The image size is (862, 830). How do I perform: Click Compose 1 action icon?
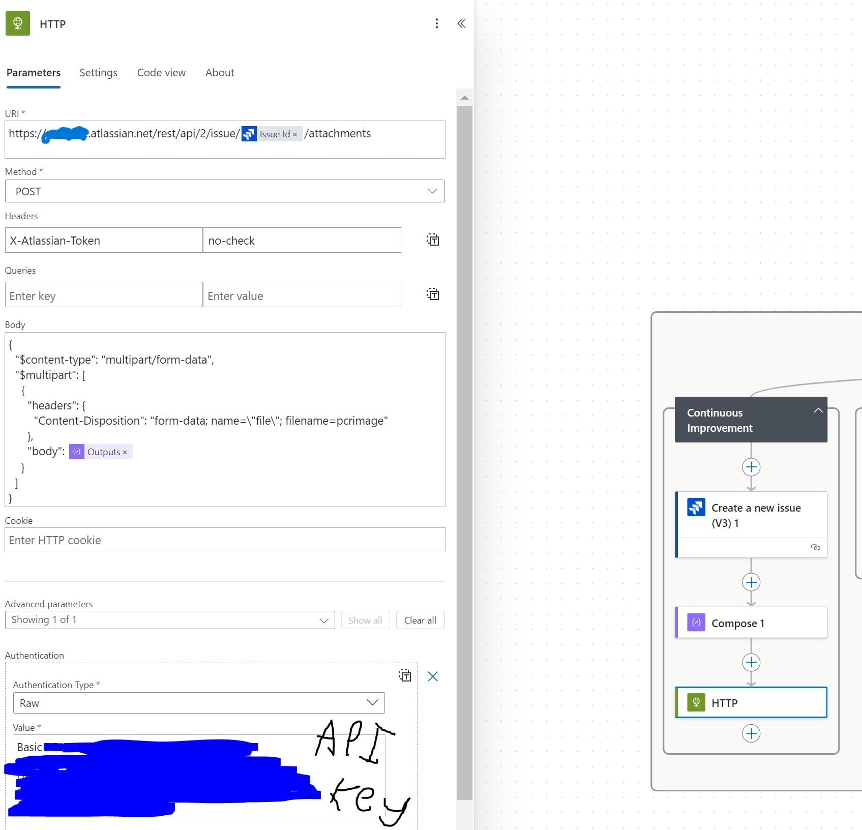coord(696,622)
